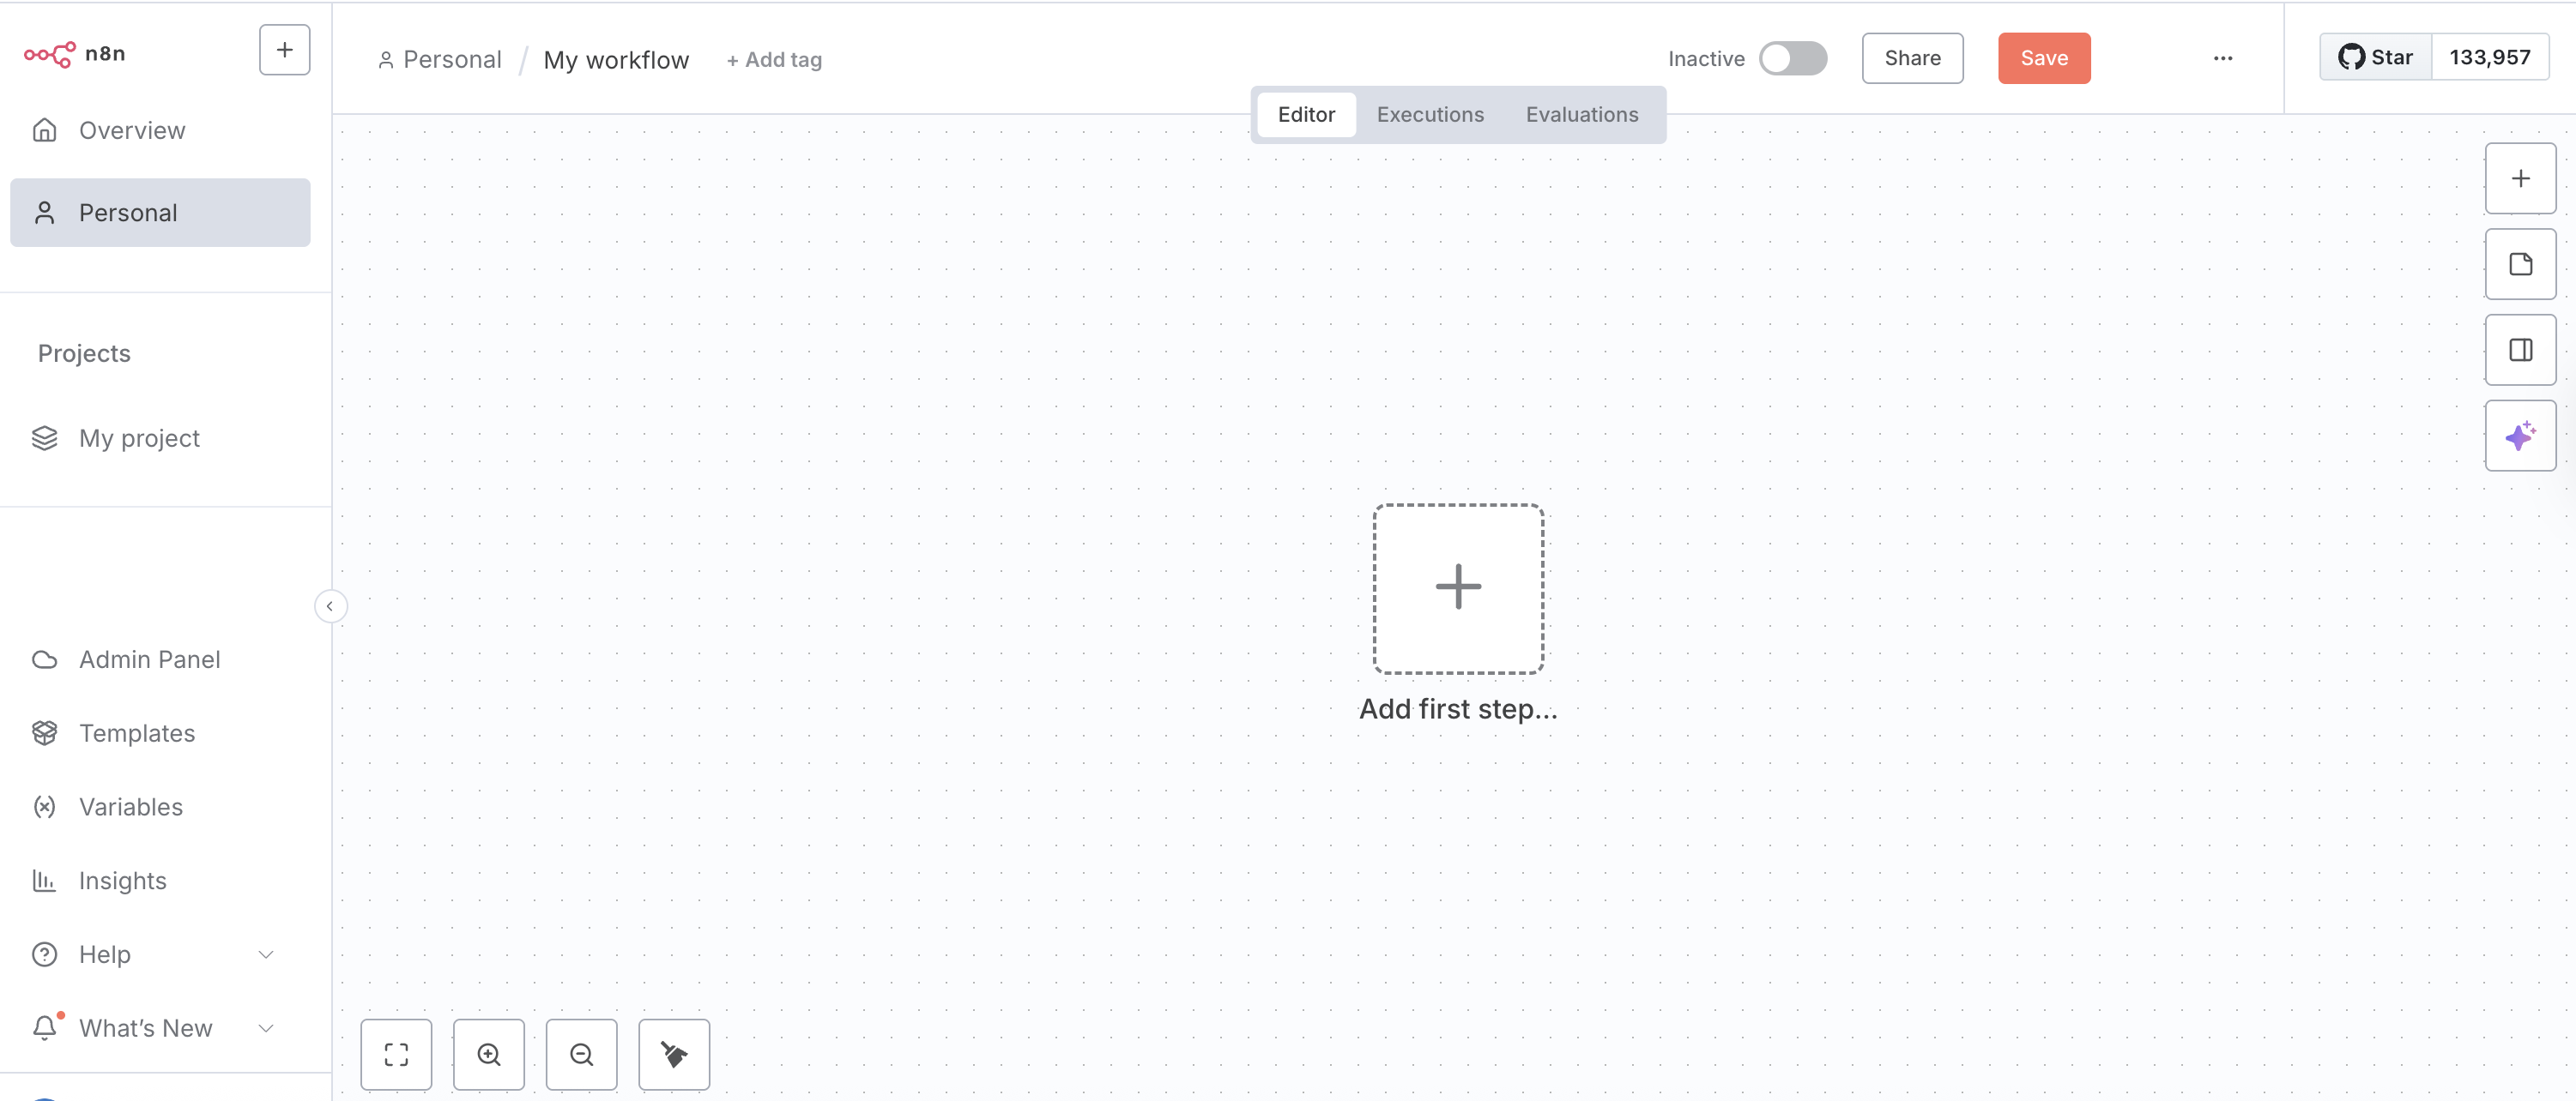2576x1101 pixels.
Task: Open the Insights bar chart icon
Action: point(44,881)
